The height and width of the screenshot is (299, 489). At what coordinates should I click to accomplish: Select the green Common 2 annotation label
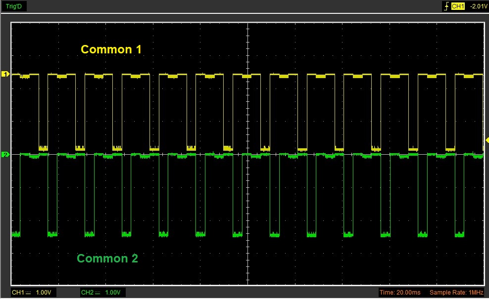click(107, 258)
